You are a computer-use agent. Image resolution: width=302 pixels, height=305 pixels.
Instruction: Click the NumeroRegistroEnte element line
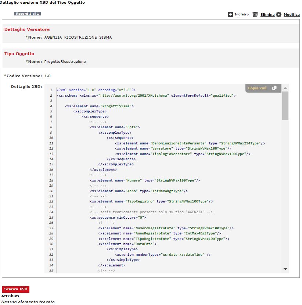166,228
